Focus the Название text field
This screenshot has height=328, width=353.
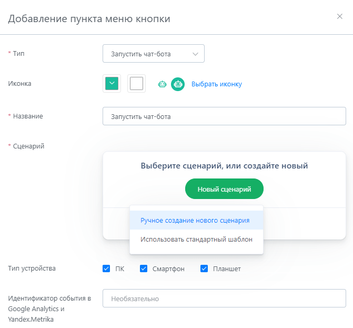224,116
